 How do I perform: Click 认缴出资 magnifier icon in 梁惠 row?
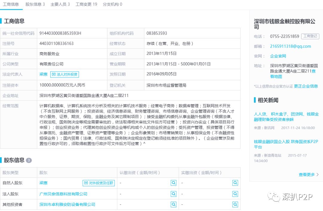click(x=174, y=183)
